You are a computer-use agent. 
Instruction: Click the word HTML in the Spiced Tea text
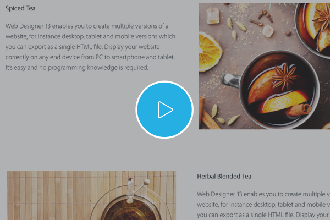[x=84, y=47]
